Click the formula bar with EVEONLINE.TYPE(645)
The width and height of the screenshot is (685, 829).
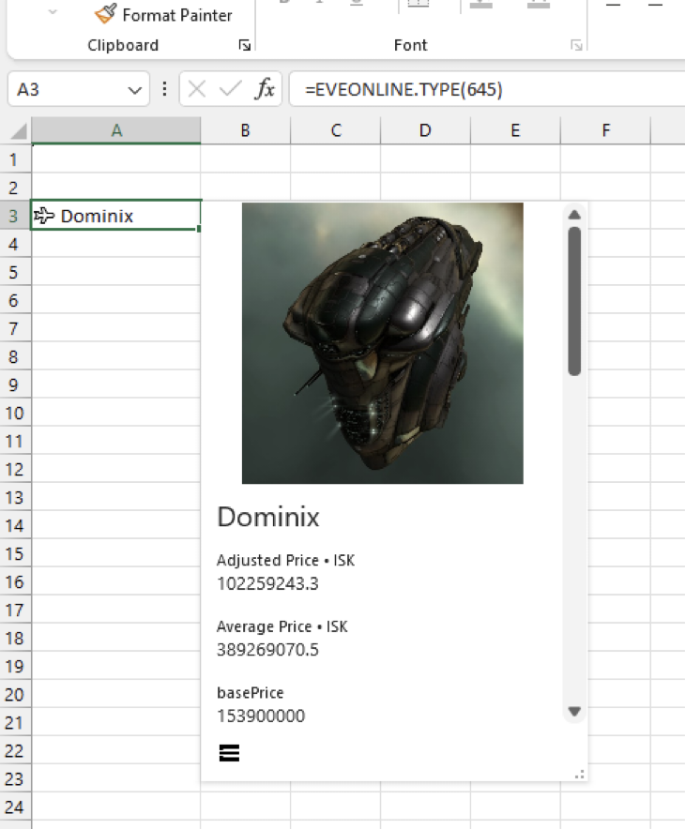(x=487, y=89)
